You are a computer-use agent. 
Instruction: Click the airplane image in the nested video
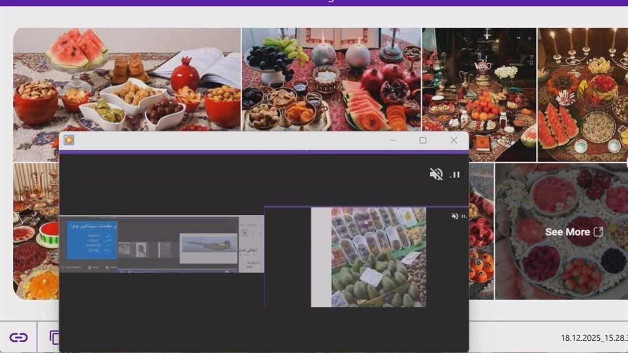(x=209, y=244)
